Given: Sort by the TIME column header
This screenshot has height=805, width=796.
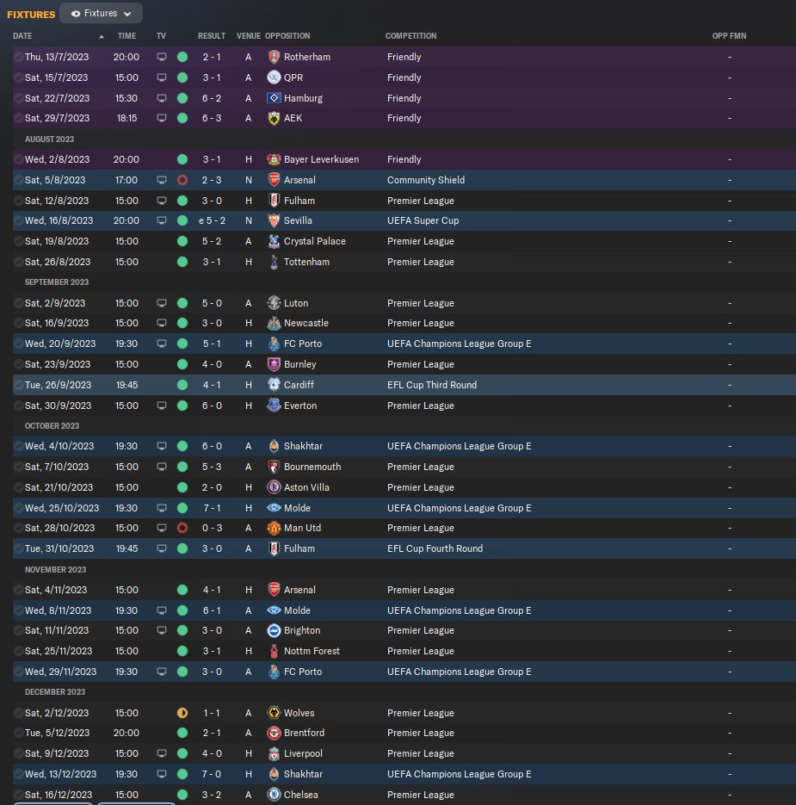Looking at the screenshot, I should click(x=126, y=36).
